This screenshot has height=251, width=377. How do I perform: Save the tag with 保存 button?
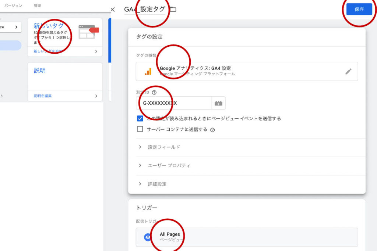coord(359,9)
